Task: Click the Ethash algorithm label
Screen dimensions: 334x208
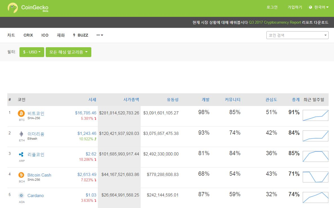Action: [32, 139]
